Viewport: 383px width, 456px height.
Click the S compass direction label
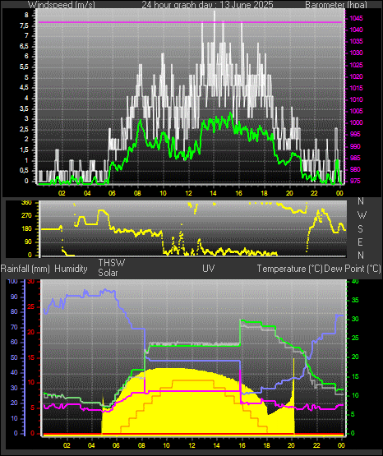(x=360, y=229)
